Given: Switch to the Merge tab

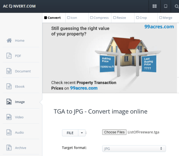Looking at the screenshot, I should [x=168, y=18].
